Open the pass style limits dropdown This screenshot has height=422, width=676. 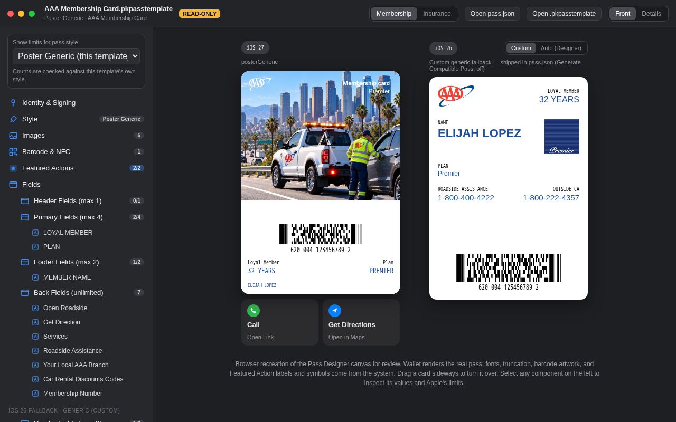pos(76,56)
